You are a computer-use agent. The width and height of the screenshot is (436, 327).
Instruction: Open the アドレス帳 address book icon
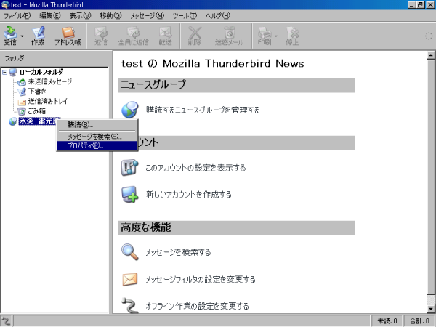pos(68,36)
